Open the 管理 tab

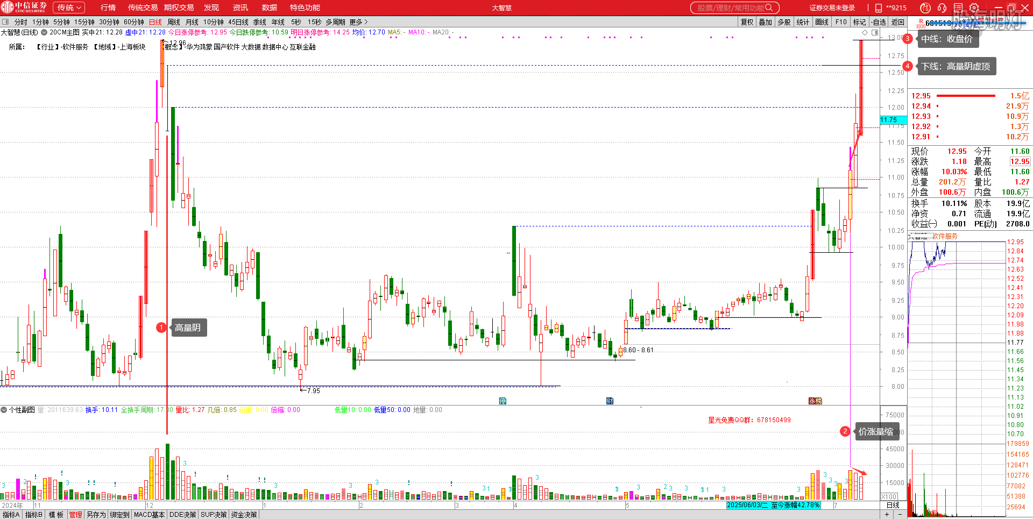(x=75, y=515)
